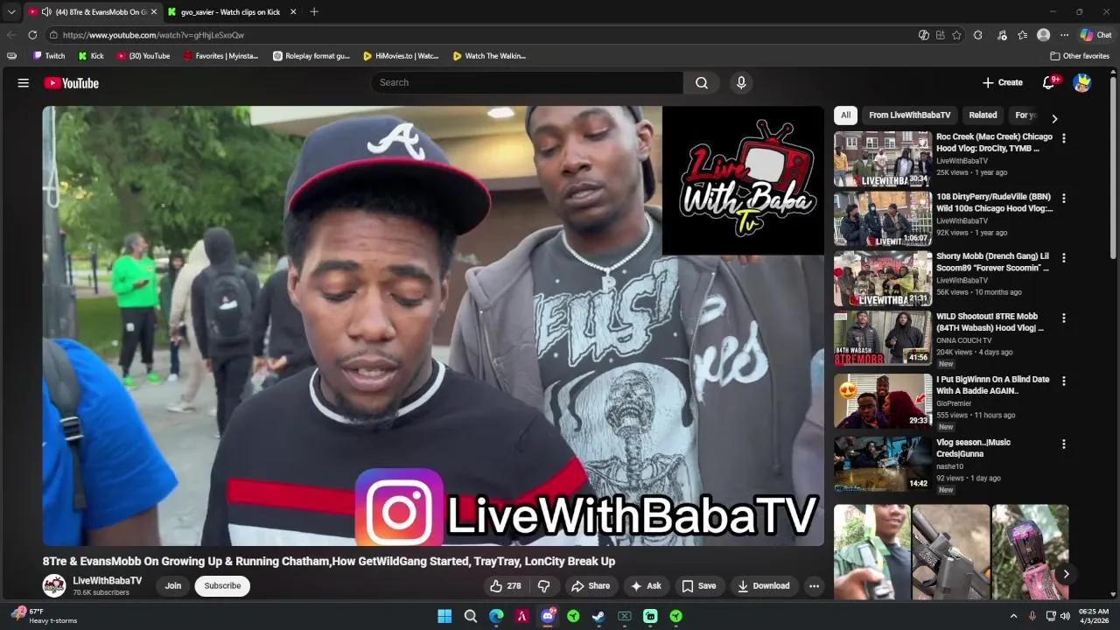Dislike the video with thumbs down
This screenshot has width=1120, height=630.
[543, 586]
